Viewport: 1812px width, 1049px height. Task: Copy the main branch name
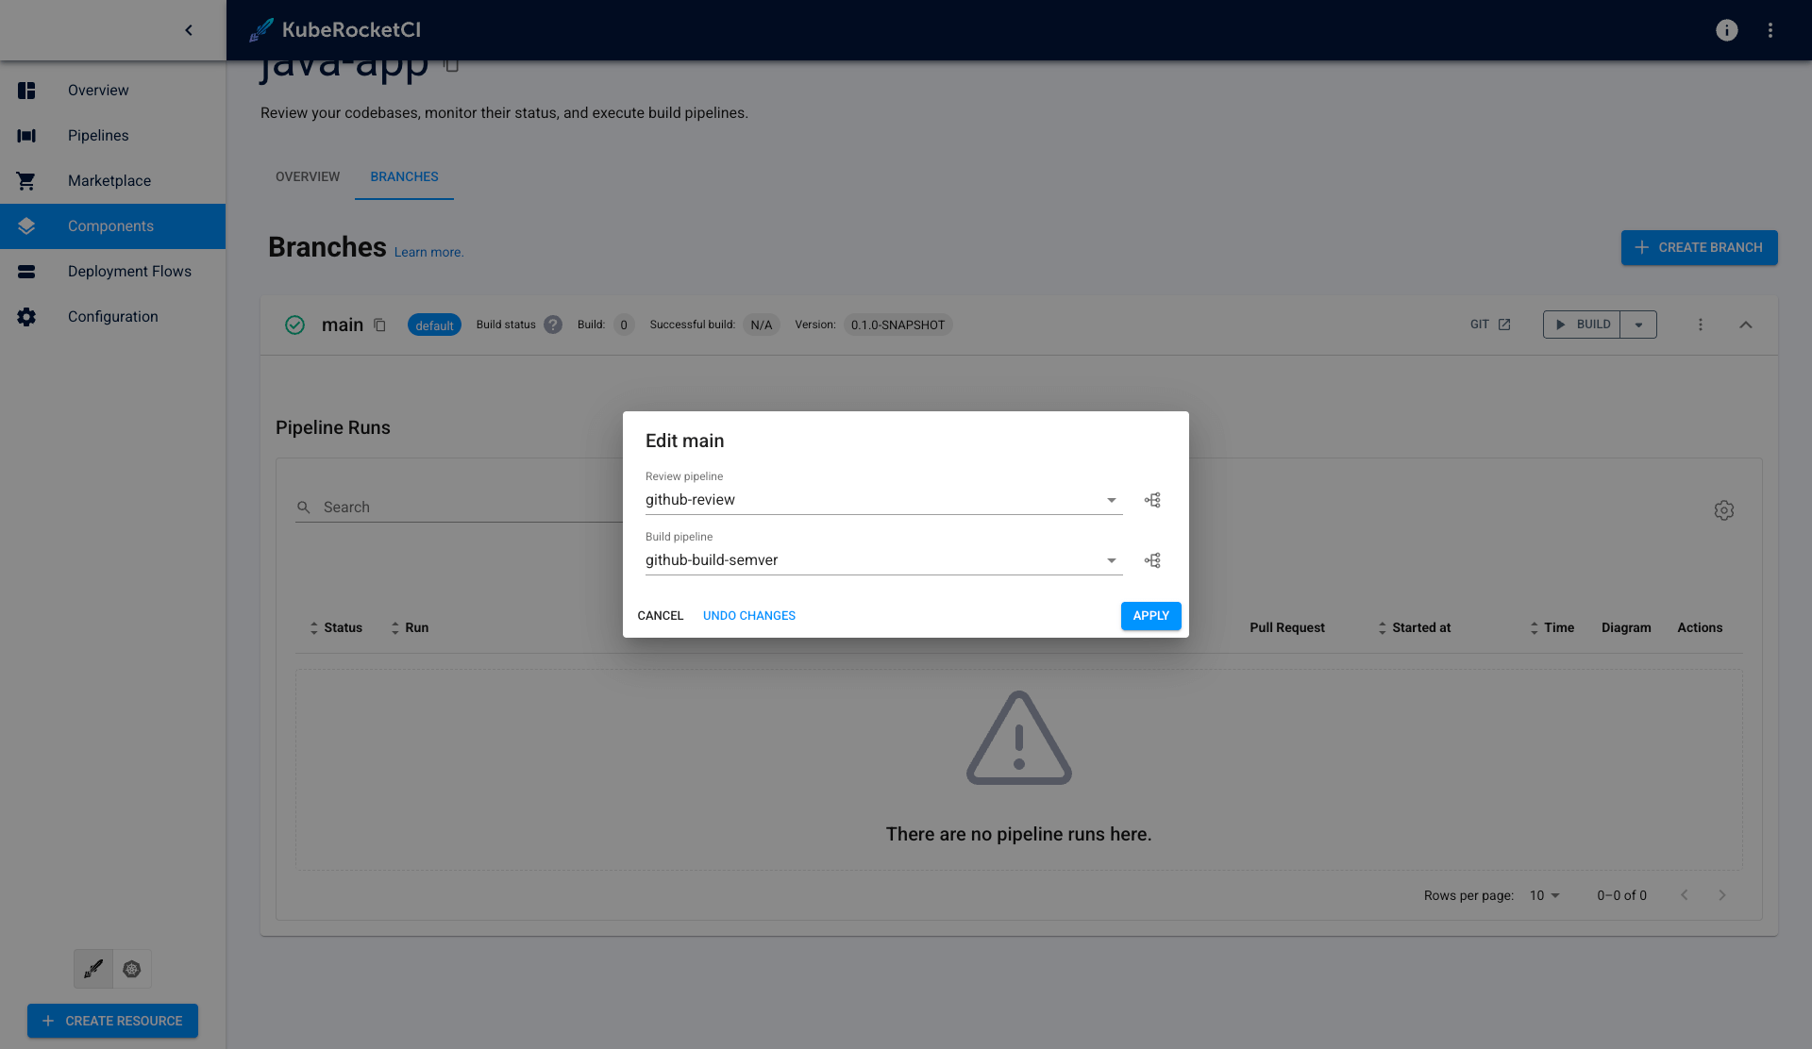coord(379,325)
